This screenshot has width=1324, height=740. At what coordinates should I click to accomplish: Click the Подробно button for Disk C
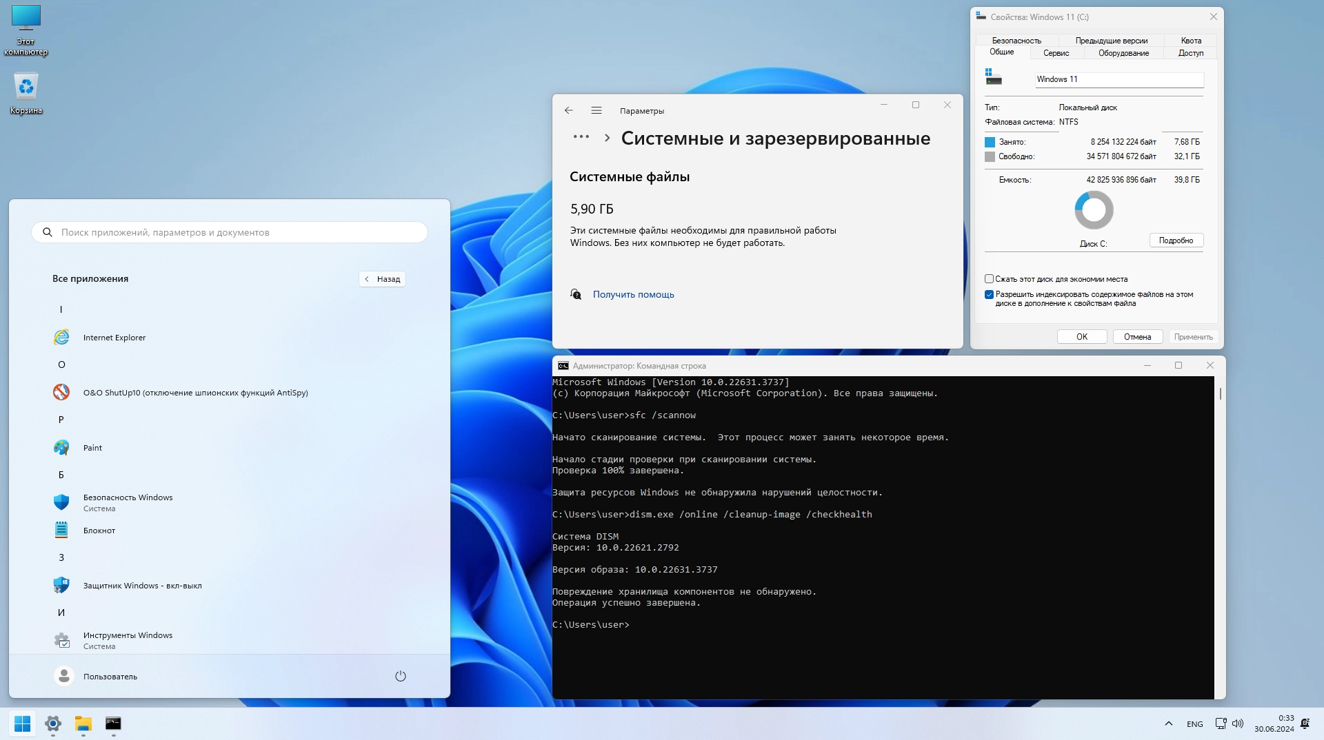[1176, 240]
